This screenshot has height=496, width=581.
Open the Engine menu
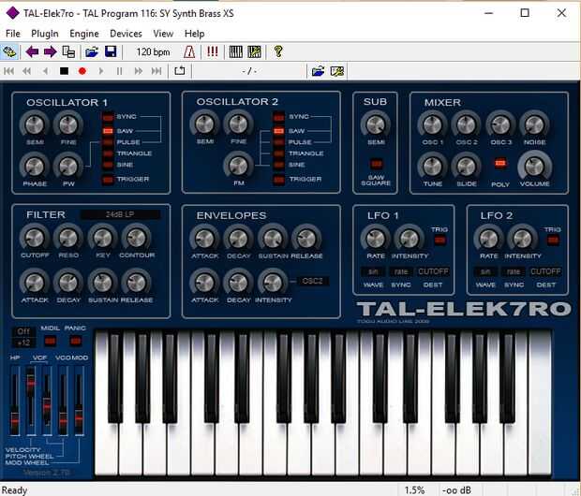84,34
